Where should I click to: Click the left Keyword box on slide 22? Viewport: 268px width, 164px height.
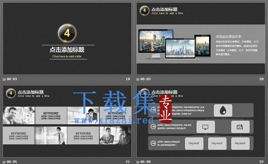[194, 143]
